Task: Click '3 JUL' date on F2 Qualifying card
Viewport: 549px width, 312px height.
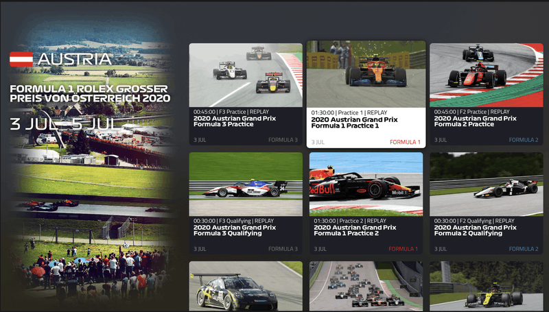Action: pos(441,249)
